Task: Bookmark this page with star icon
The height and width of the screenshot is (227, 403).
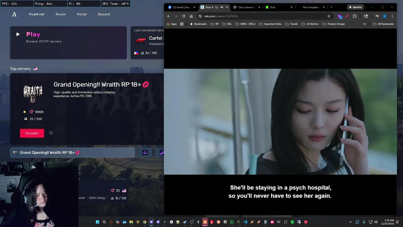Action: pos(329,16)
